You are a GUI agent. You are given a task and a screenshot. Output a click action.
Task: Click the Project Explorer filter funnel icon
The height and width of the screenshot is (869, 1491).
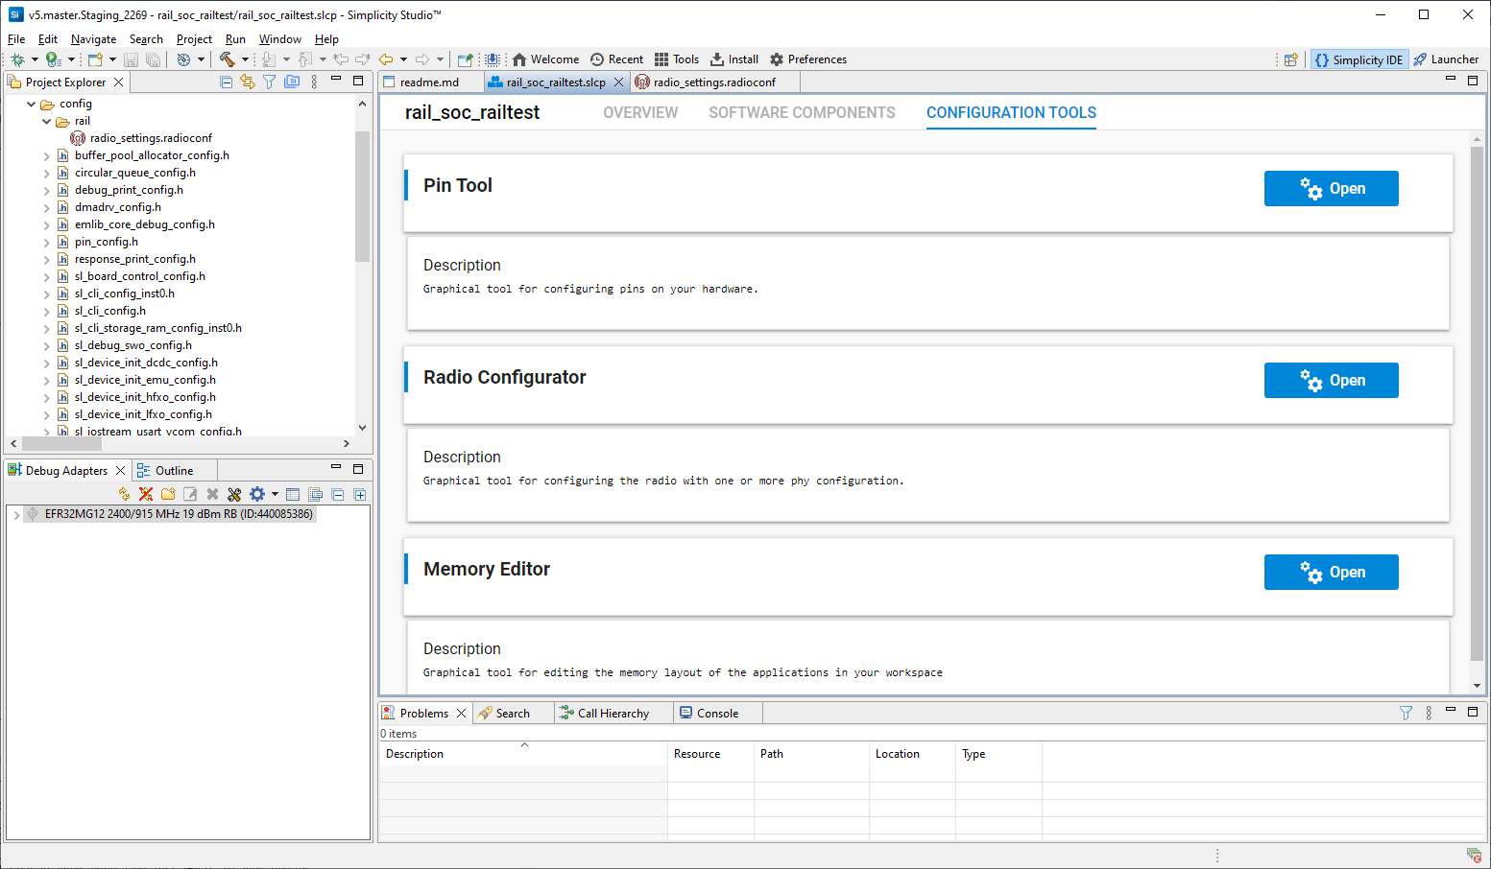coord(270,82)
